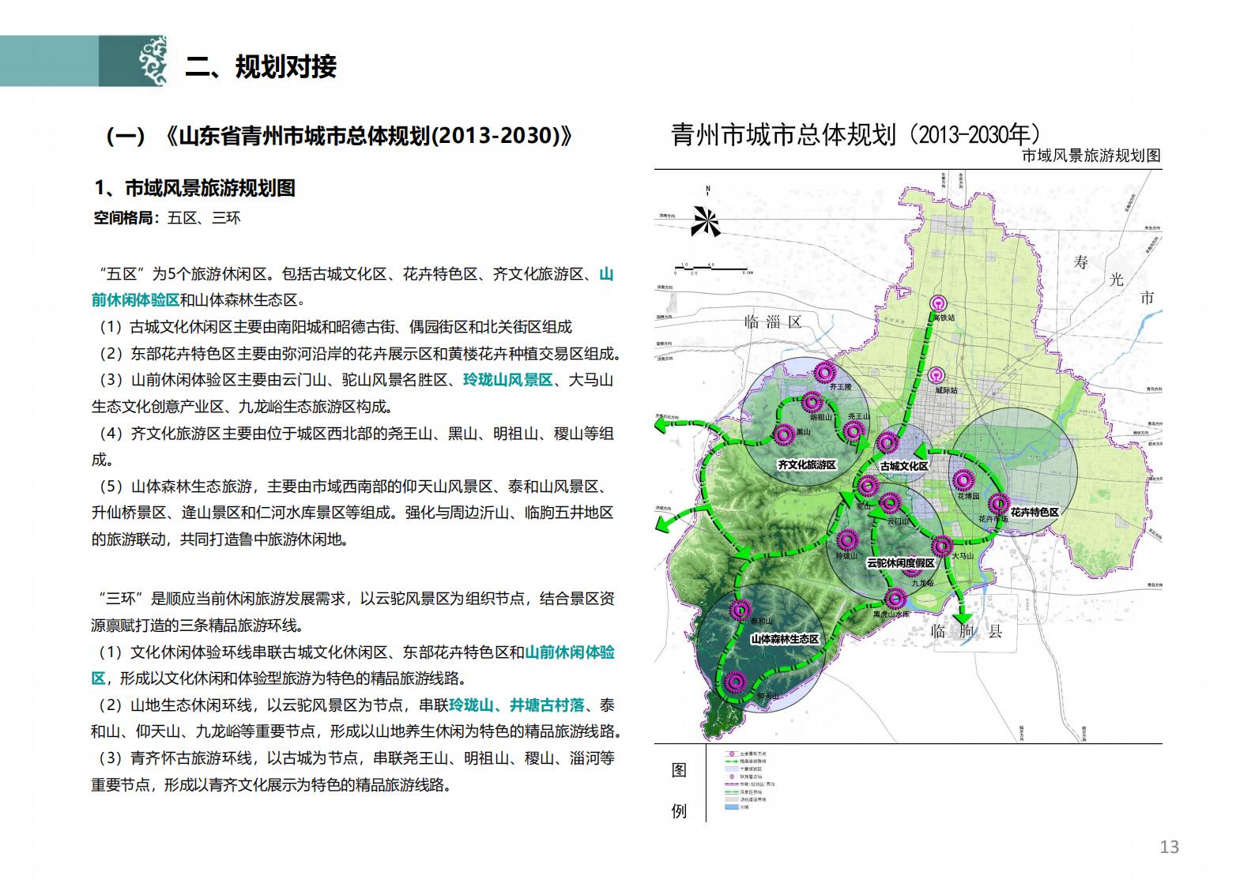
Task: Click the section heading 二、规划对接
Action: tap(261, 66)
